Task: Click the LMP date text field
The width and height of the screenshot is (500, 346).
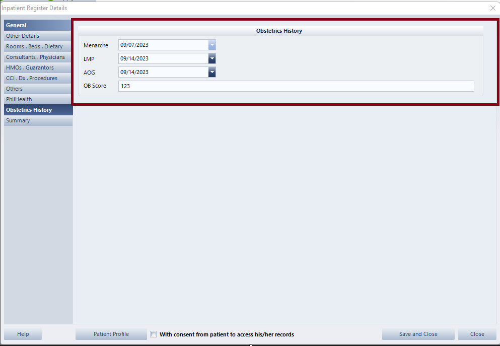Action: 163,59
